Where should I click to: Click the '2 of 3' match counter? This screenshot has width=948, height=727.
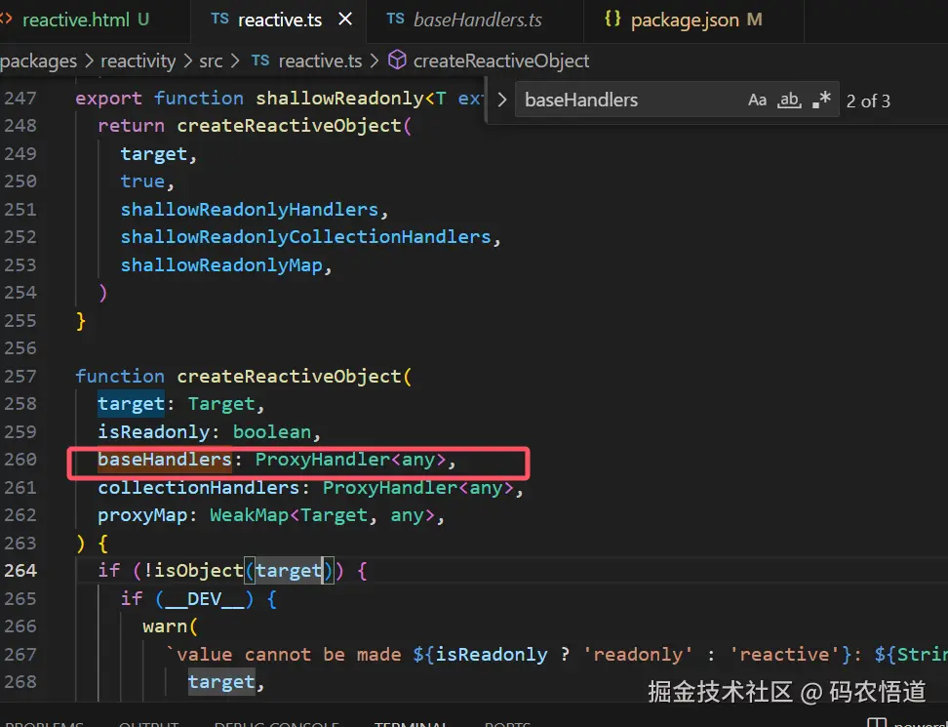pos(868,101)
